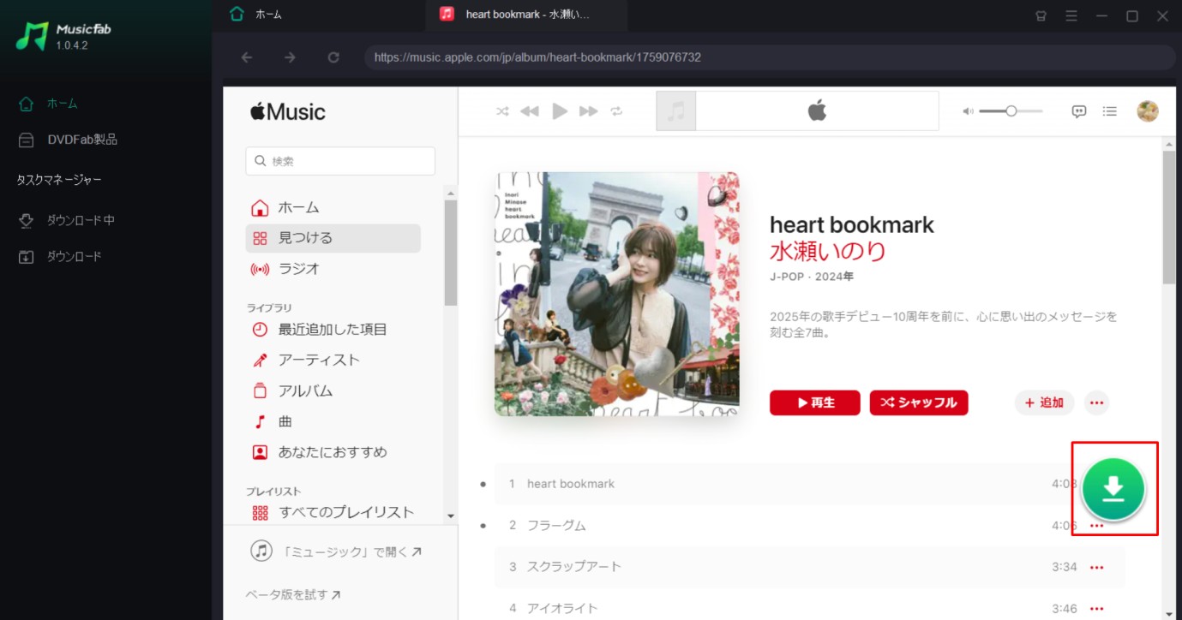Open more options for アイオライト track
Viewport: 1182px width, 620px height.
tap(1096, 609)
